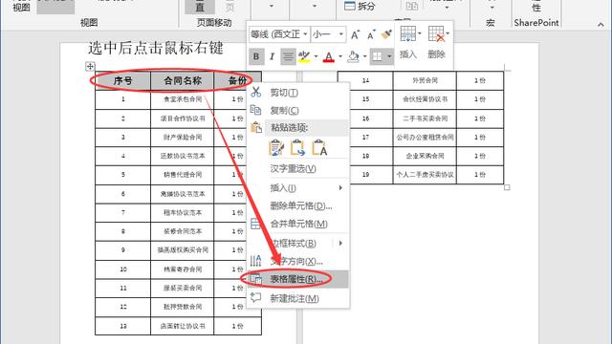Open the delete table dropdown arrow
This screenshot has height=344, width=612.
click(x=448, y=33)
